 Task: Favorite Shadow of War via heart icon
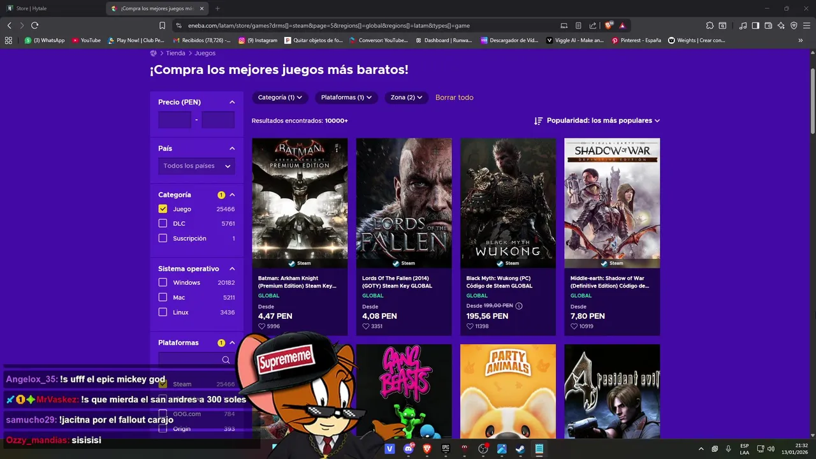click(x=574, y=326)
